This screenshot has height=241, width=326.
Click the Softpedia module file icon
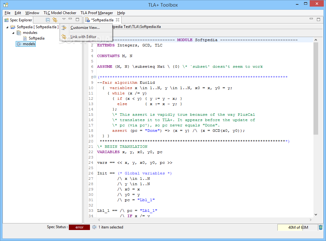point(25,38)
